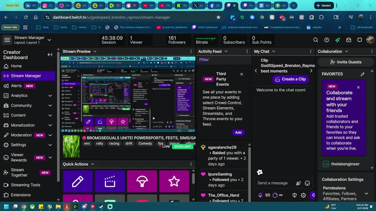Click the celebration party popper chat icon

click(x=298, y=183)
